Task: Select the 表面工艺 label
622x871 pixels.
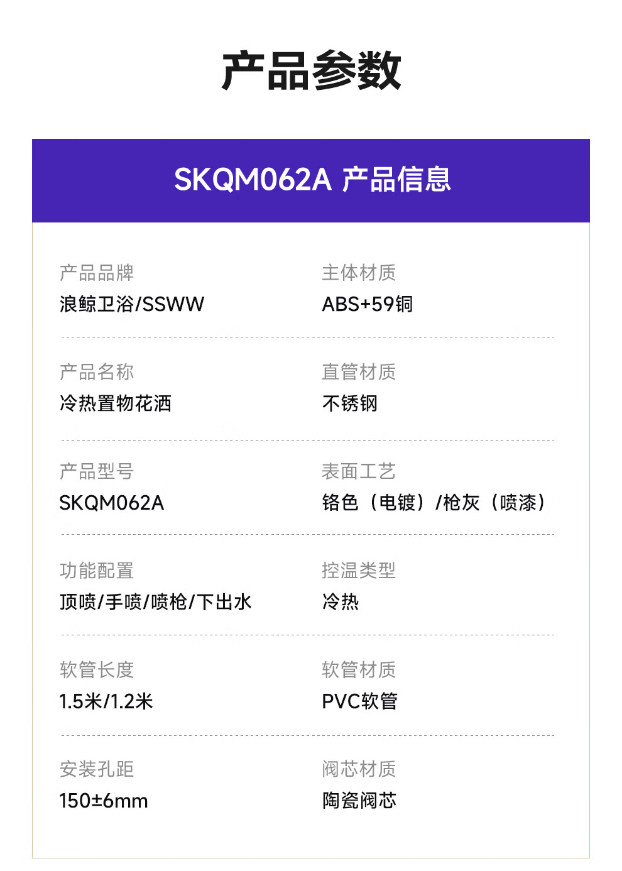Action: pos(359,471)
